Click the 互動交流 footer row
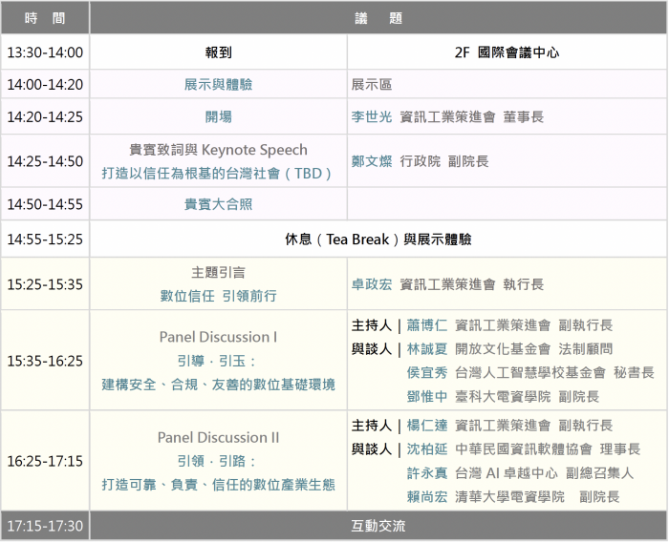 [x=378, y=526]
